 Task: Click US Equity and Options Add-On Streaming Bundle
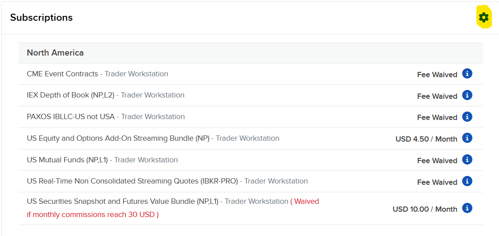pos(118,139)
